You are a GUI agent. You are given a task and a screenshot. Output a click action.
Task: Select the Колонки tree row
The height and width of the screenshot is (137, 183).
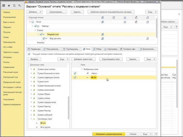pos(41,43)
